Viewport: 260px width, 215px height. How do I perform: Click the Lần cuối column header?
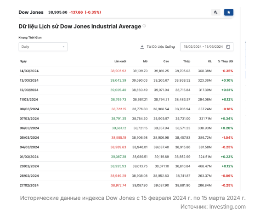pos(120,62)
